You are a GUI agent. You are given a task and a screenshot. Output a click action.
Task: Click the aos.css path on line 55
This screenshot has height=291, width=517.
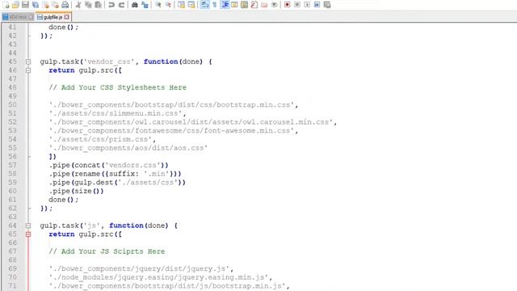point(128,148)
